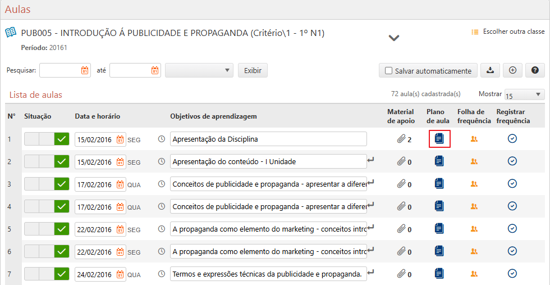Screen dimensions: 550x285
Task: Click the open book icon beside PUB005
Action: pos(11,33)
